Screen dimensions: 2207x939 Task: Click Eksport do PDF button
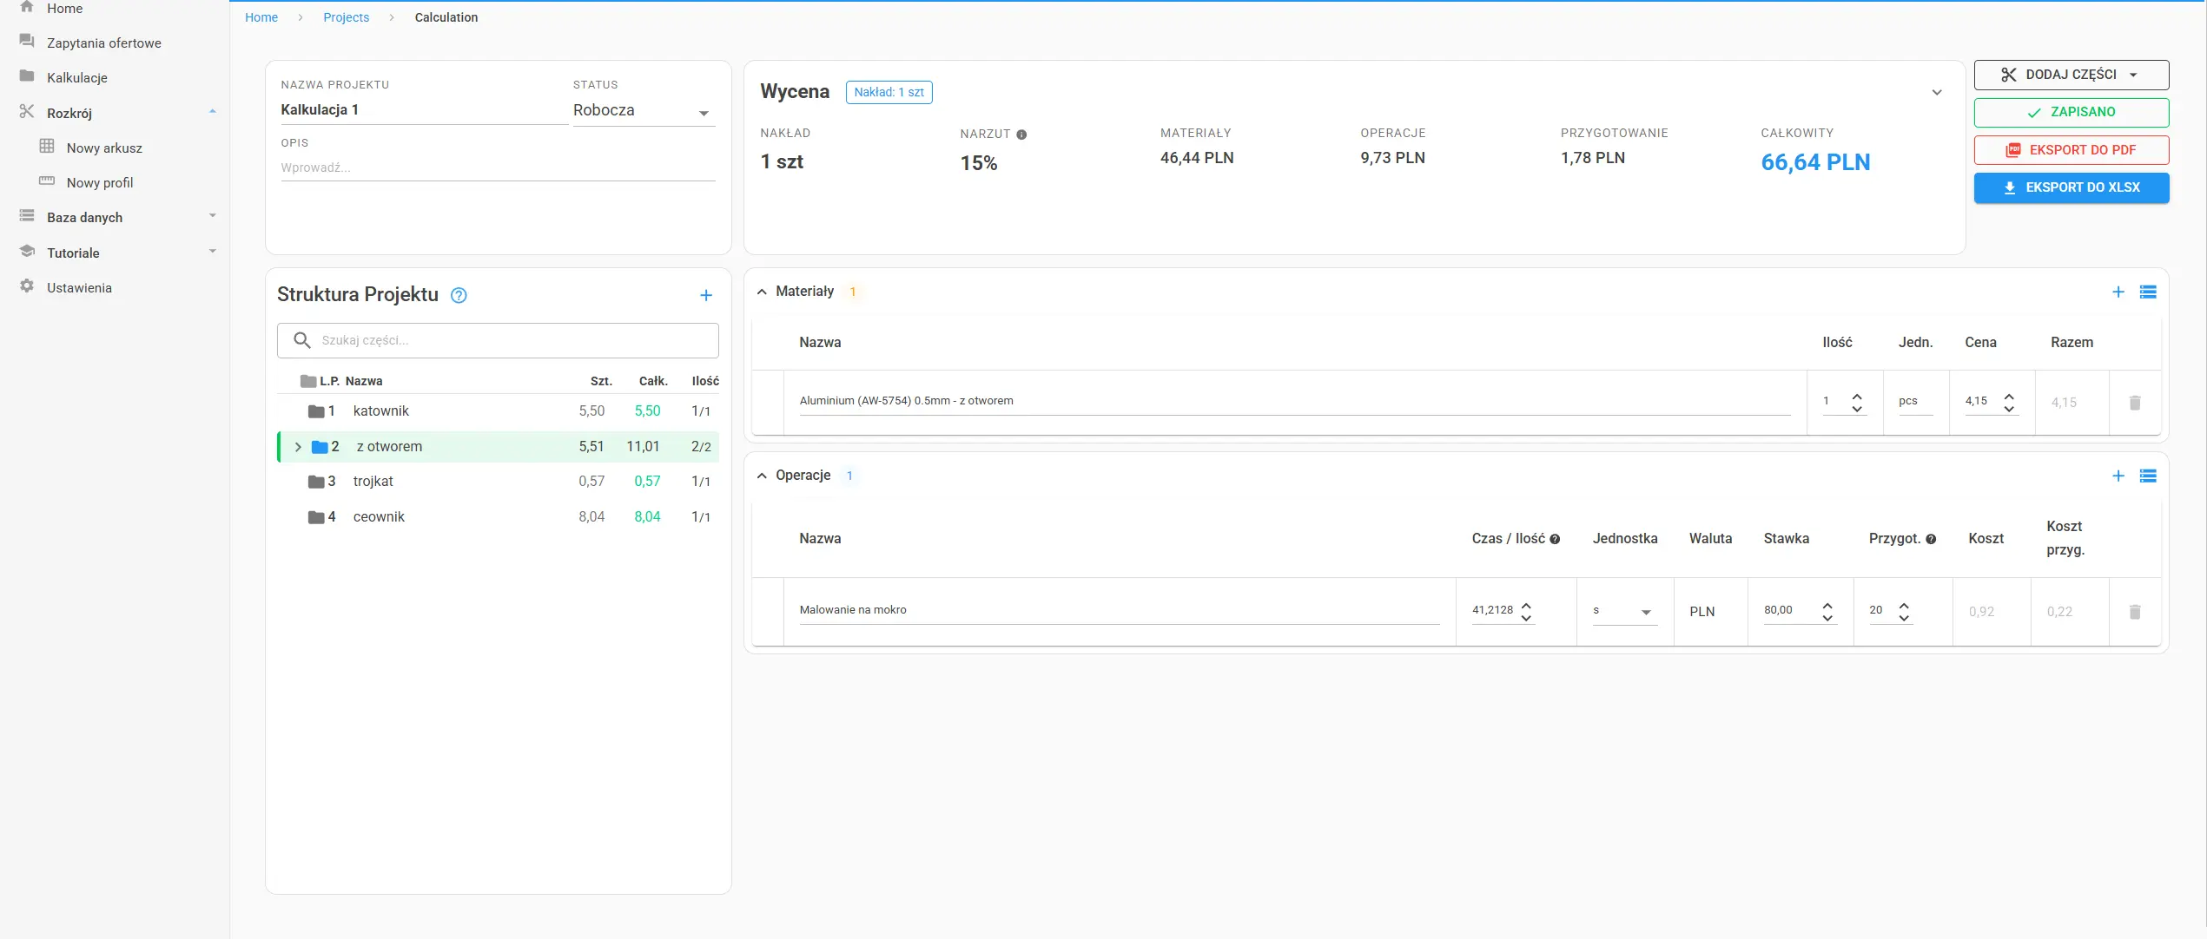coord(2071,150)
